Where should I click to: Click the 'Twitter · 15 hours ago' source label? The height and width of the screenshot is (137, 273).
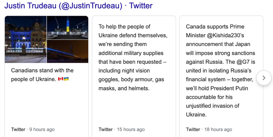(x=122, y=130)
